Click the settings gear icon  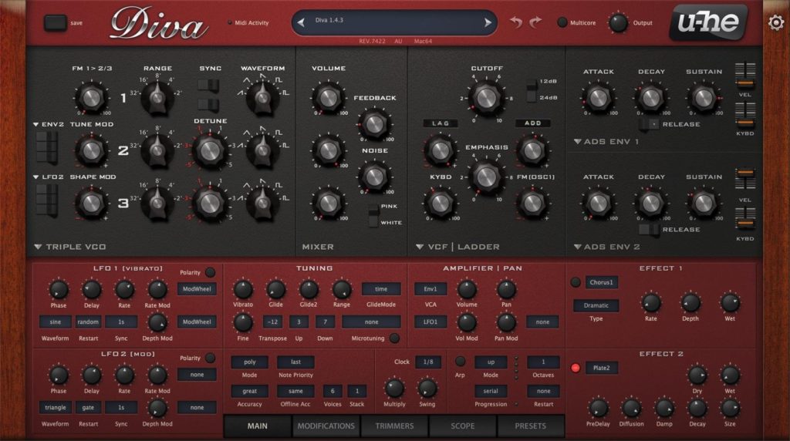(776, 22)
